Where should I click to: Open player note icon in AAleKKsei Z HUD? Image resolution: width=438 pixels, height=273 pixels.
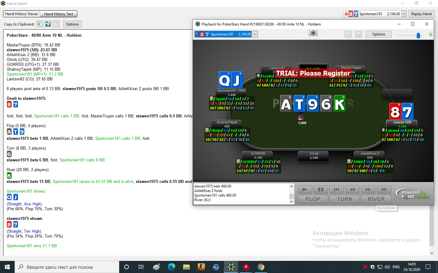coord(349,161)
